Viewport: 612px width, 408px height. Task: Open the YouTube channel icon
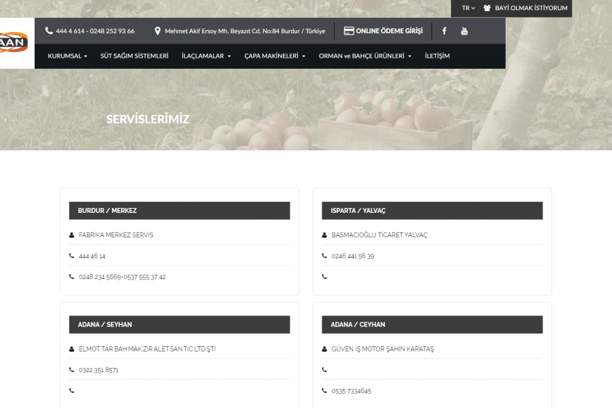pyautogui.click(x=464, y=31)
